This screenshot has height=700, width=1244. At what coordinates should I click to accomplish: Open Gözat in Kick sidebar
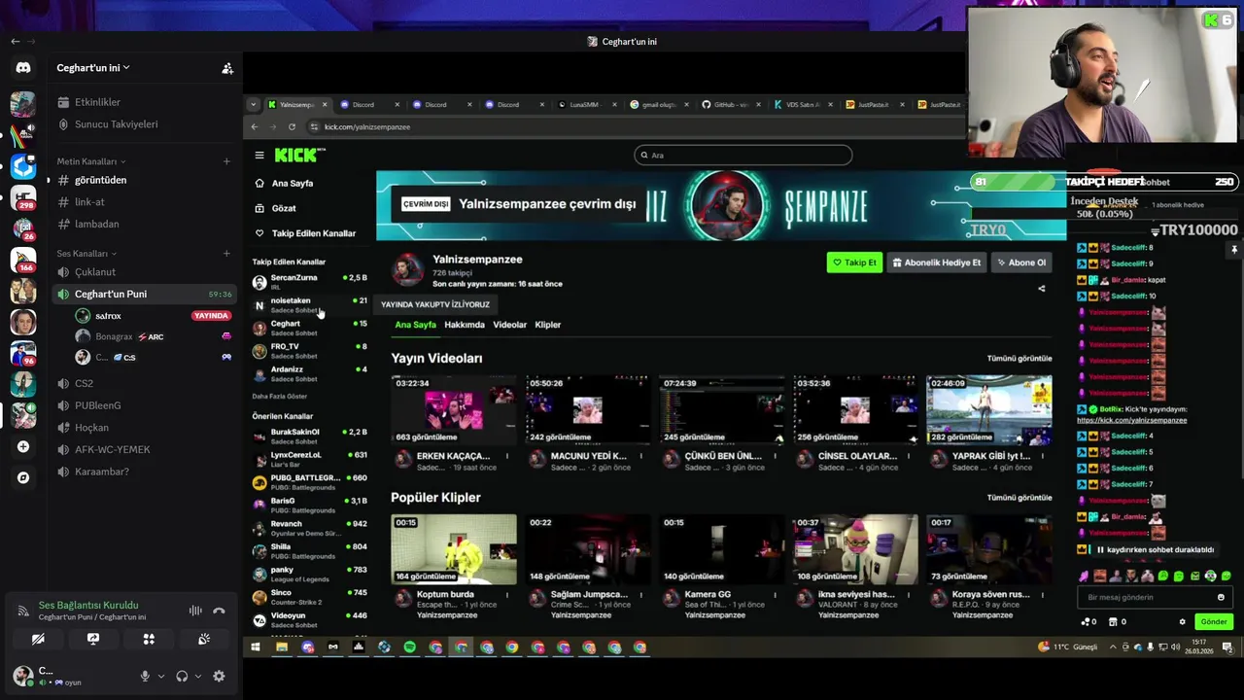[x=284, y=208]
